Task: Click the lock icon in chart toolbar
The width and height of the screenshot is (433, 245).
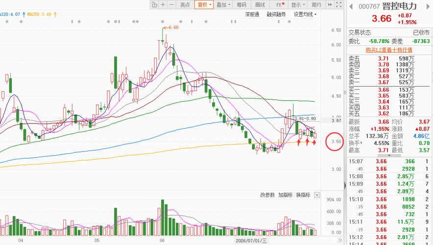Action: click(154, 5)
